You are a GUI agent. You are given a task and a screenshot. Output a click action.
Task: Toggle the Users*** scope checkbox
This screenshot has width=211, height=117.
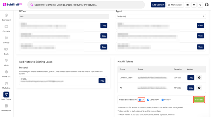[x=163, y=100]
